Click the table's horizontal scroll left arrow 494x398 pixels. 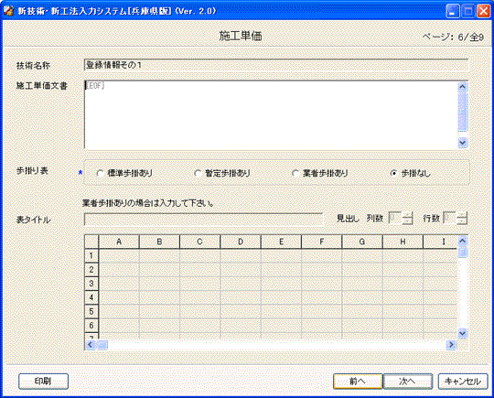(x=90, y=345)
